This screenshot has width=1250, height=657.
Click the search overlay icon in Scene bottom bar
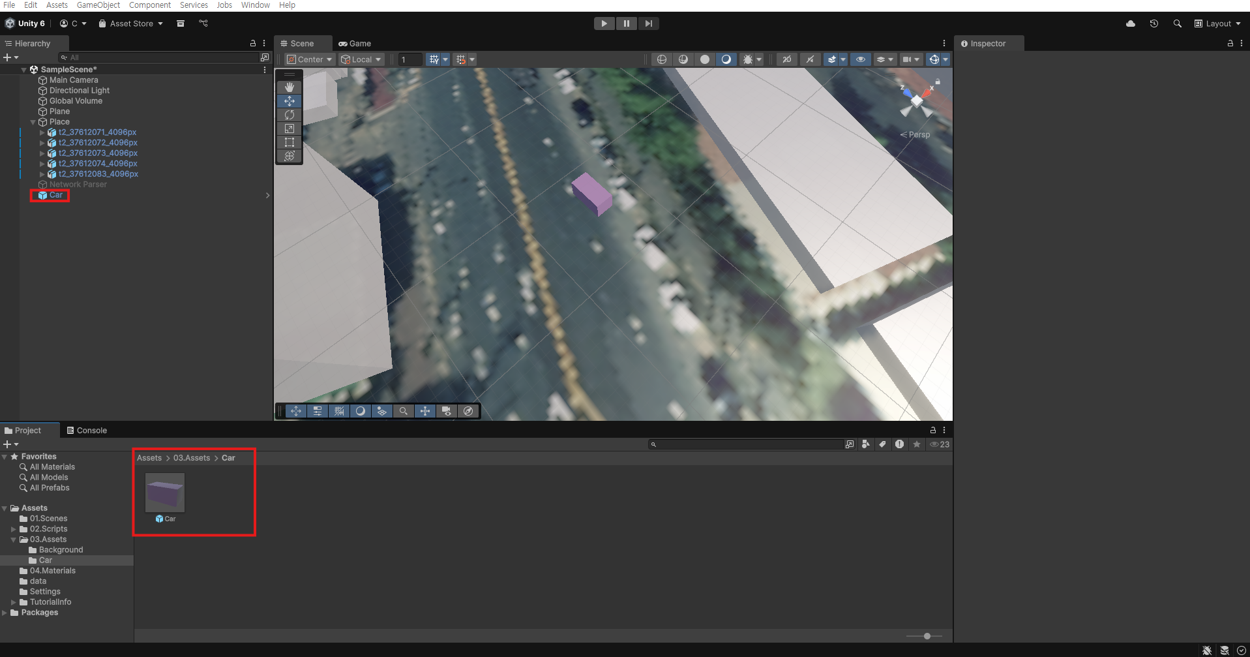point(404,411)
